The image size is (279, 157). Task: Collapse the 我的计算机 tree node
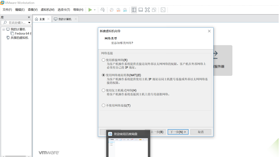[3, 29]
